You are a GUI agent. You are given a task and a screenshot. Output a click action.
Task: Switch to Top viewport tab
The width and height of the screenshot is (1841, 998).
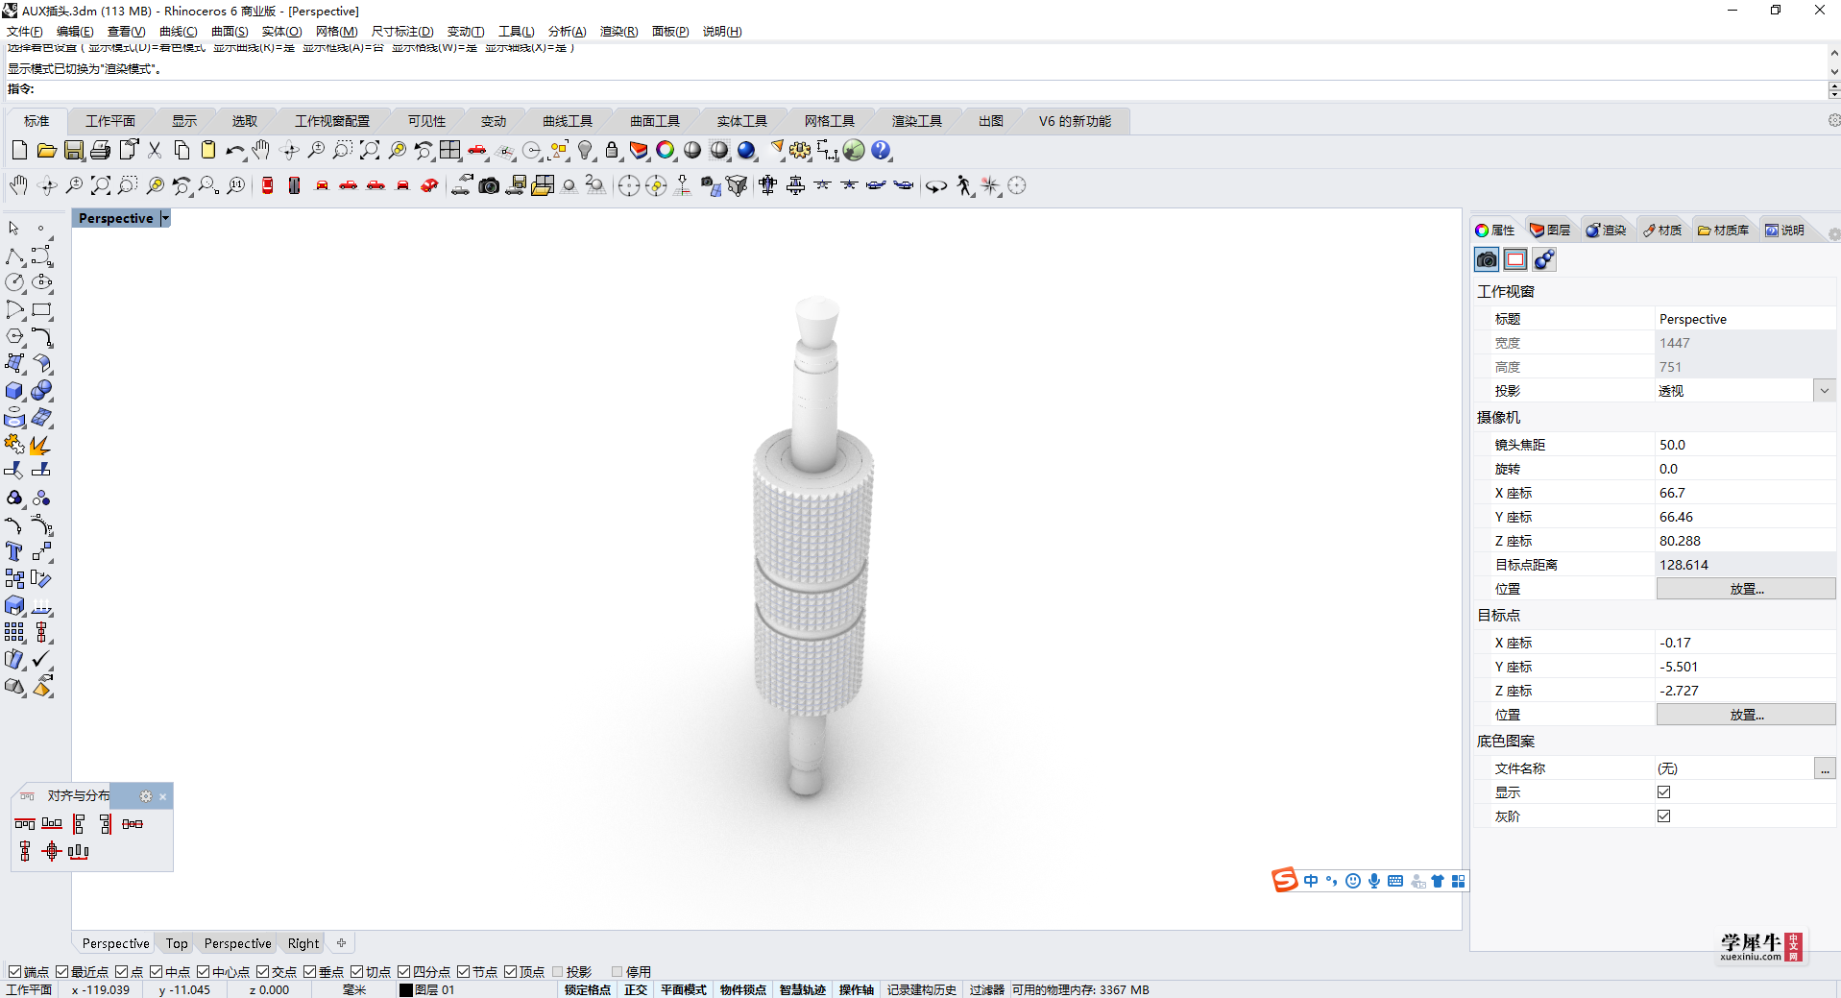tap(177, 943)
